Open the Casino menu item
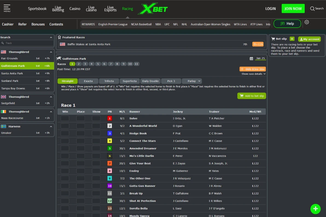Image resolution: width=326 pixels, height=217 pixels. coord(75,9)
